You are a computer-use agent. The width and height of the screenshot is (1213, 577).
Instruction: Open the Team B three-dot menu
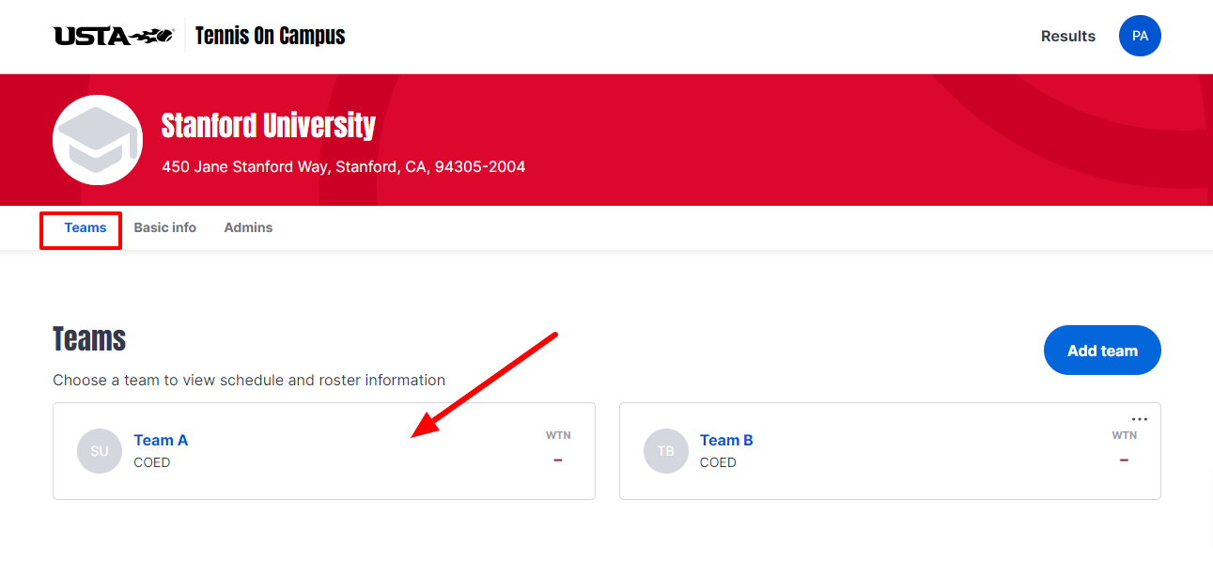click(1140, 419)
